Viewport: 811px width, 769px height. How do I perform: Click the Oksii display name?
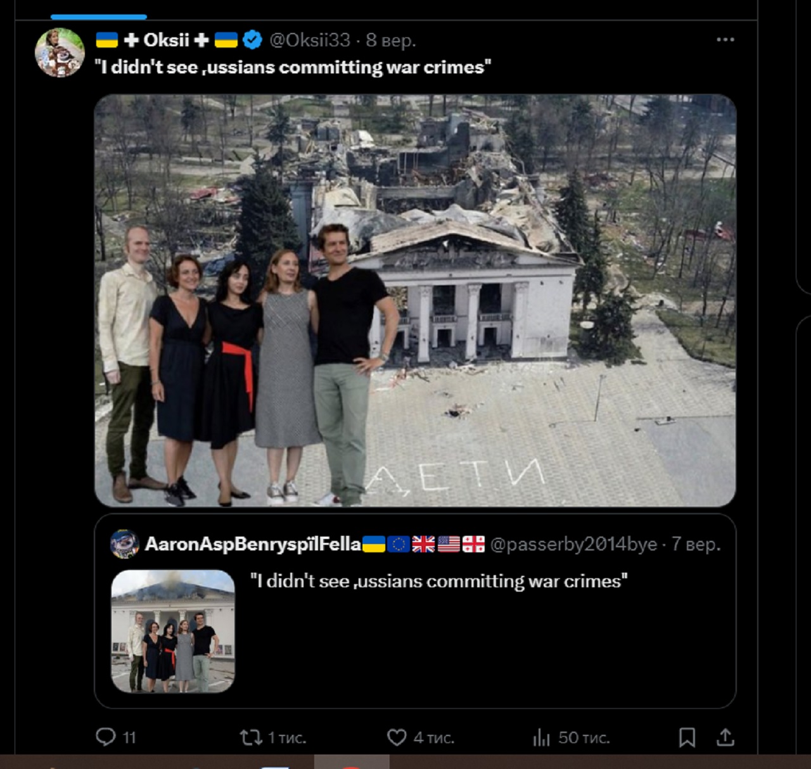[x=166, y=40]
